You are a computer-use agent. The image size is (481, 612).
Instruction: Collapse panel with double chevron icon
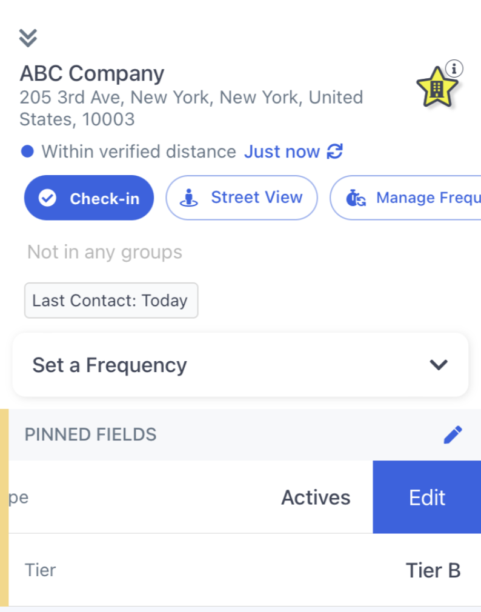click(28, 38)
